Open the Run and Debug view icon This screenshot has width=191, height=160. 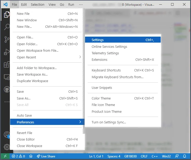pos(7,52)
